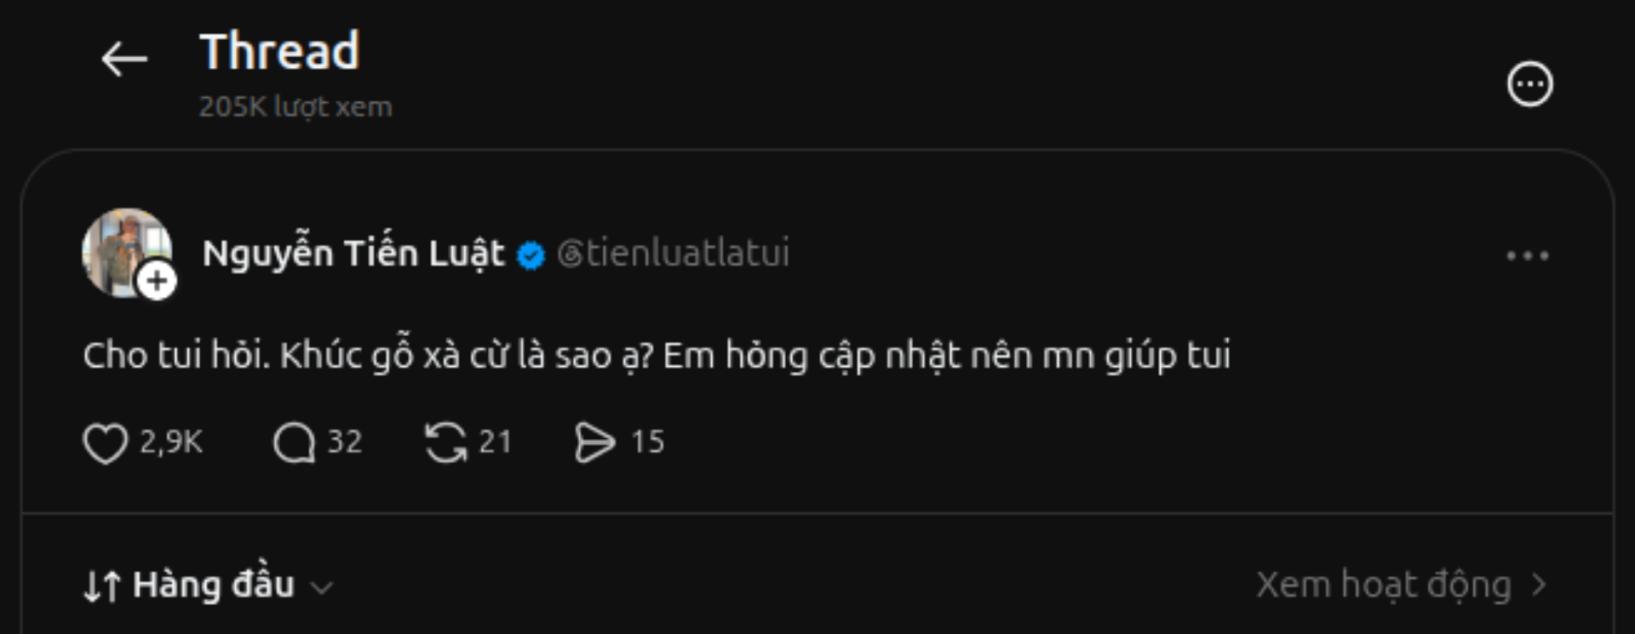This screenshot has width=1635, height=634.
Task: Click the Nguyễn Tiến Luật display name
Action: tap(353, 254)
